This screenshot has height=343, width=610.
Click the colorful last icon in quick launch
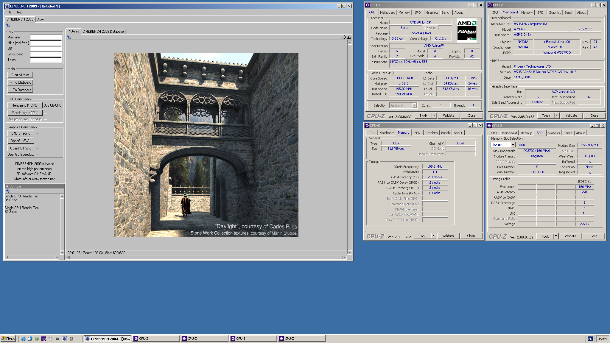click(x=71, y=339)
